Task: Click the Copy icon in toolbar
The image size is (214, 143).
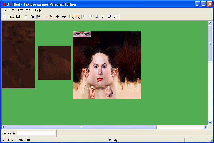Action: [32, 17]
